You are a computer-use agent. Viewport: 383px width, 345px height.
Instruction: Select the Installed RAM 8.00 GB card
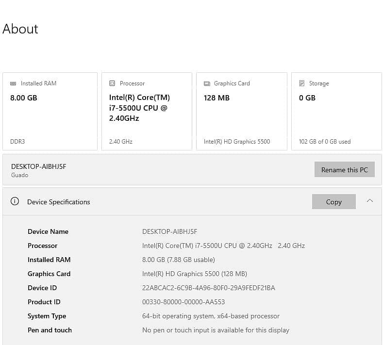[50, 111]
